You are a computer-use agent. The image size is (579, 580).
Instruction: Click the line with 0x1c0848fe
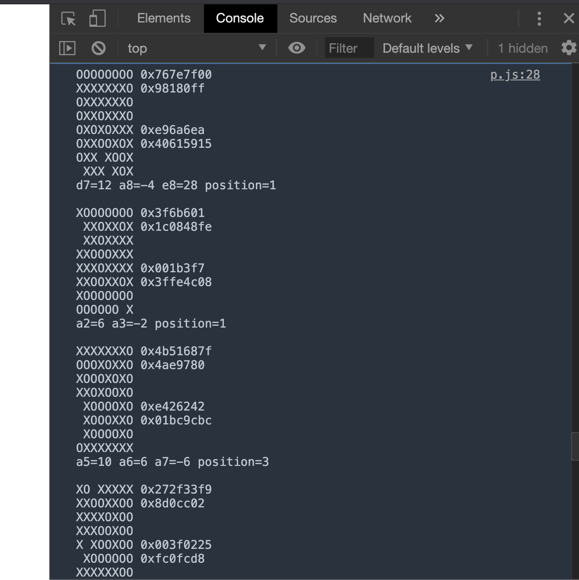pyautogui.click(x=147, y=227)
